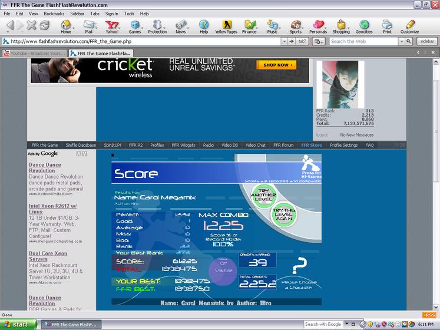Click the RSS feed status bar icon

(x=429, y=315)
